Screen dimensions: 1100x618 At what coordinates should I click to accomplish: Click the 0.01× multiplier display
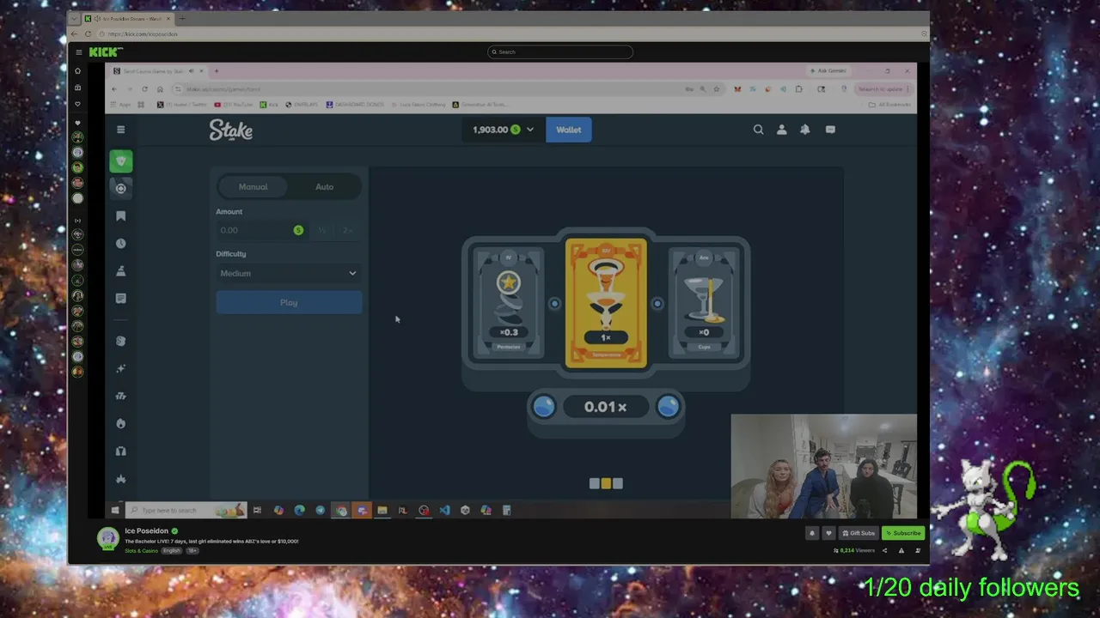click(x=606, y=407)
